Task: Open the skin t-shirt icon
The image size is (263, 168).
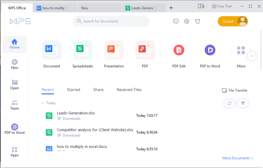Action: click(197, 21)
